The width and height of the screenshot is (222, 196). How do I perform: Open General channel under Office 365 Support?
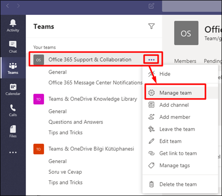(x=58, y=72)
